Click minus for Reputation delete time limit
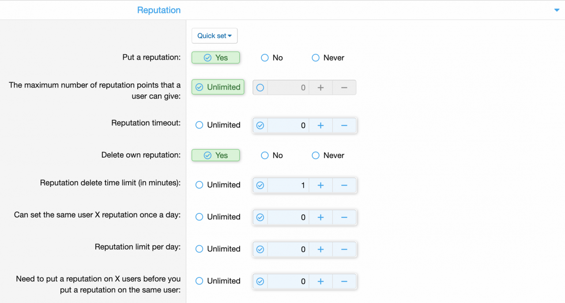The image size is (565, 303). click(x=344, y=185)
